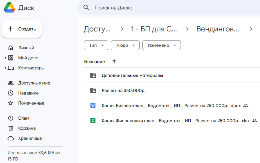
Task: Click the clock icon beside "Недавние"
Action: (x=11, y=93)
